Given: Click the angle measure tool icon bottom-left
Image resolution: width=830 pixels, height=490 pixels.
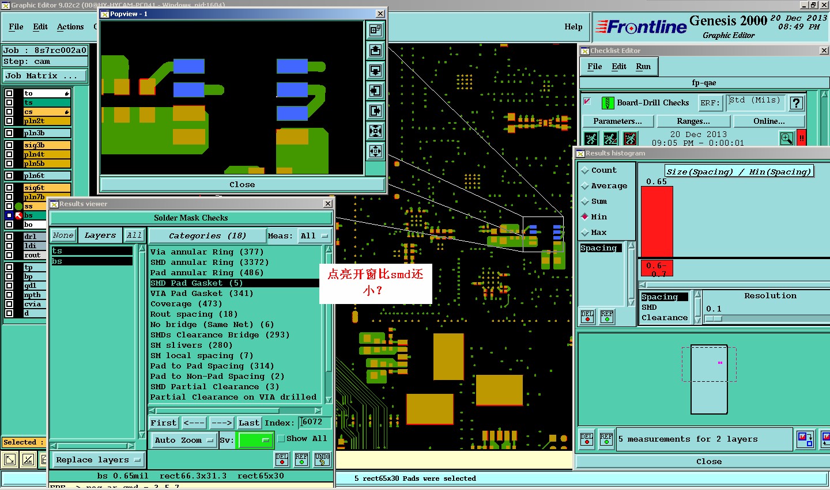Looking at the screenshot, I should point(28,459).
